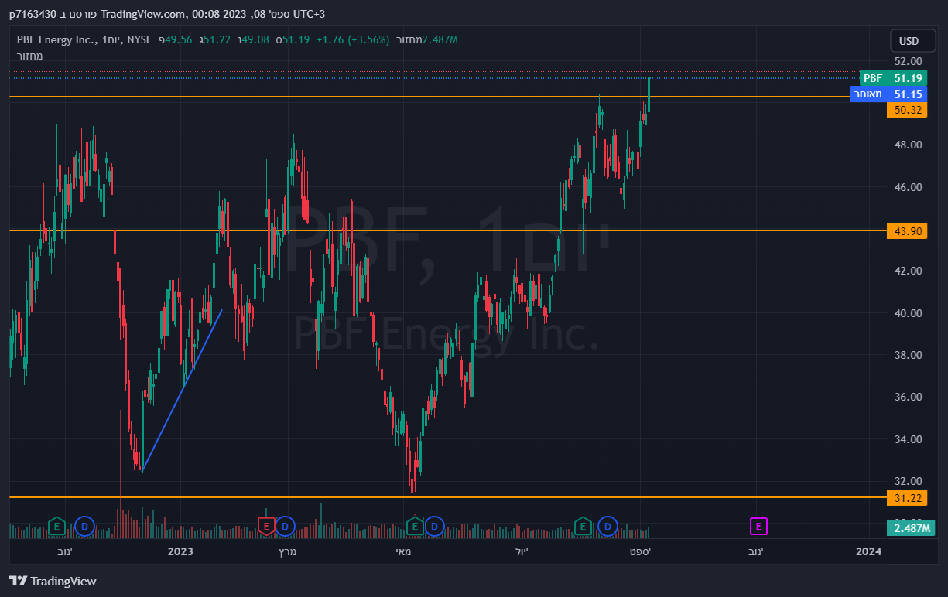The image size is (948, 597).
Task: Click the blue 51.15 delayed price label
Action: pyautogui.click(x=888, y=94)
